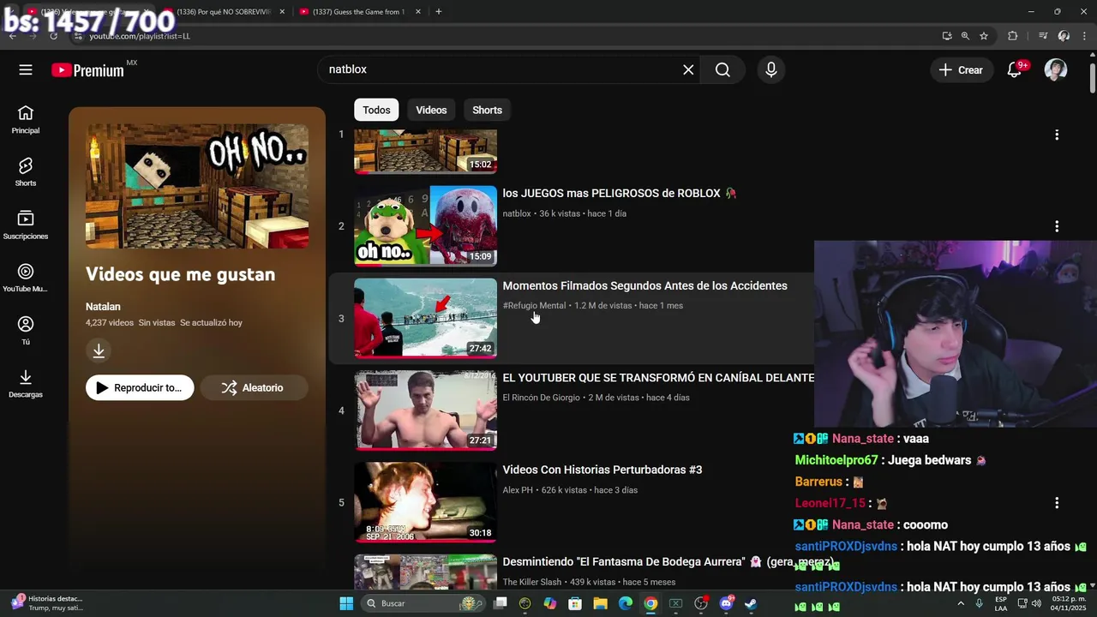
Task: Open the install-app icon in the address bar
Action: [947, 36]
